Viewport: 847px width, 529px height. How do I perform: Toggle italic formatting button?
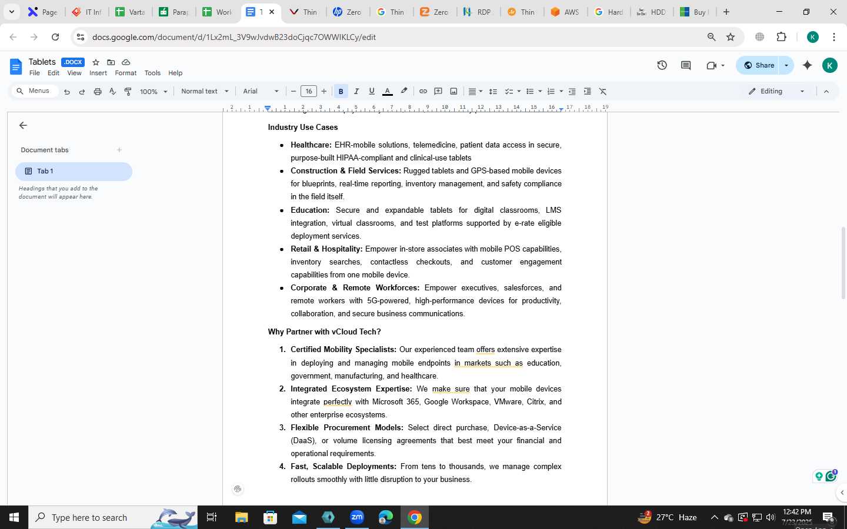point(356,92)
